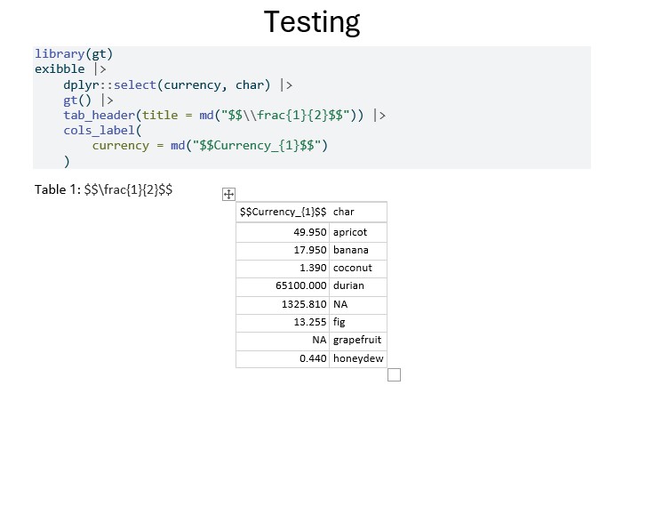This screenshot has width=647, height=506.
Task: Click the 1325.810 currency cell
Action: pyautogui.click(x=283, y=304)
